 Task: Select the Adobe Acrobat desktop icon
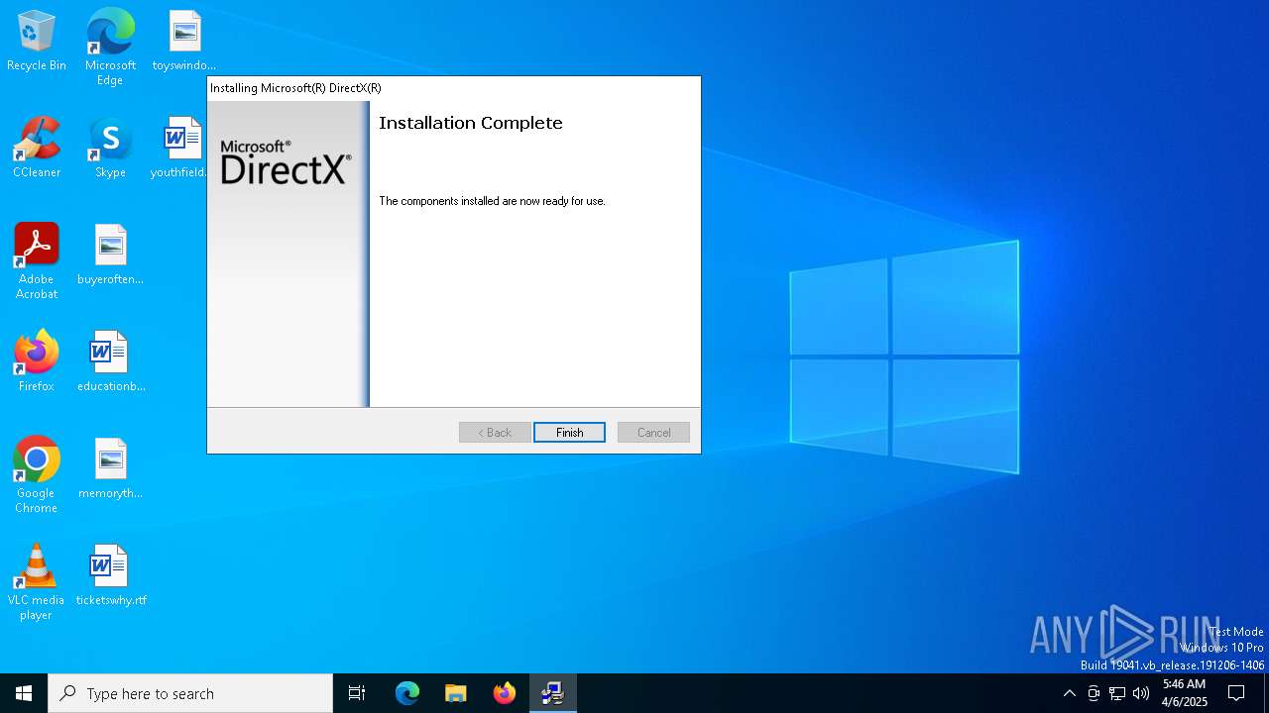tap(37, 261)
